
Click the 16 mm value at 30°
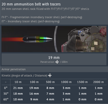pyautogui.click(x=34, y=94)
